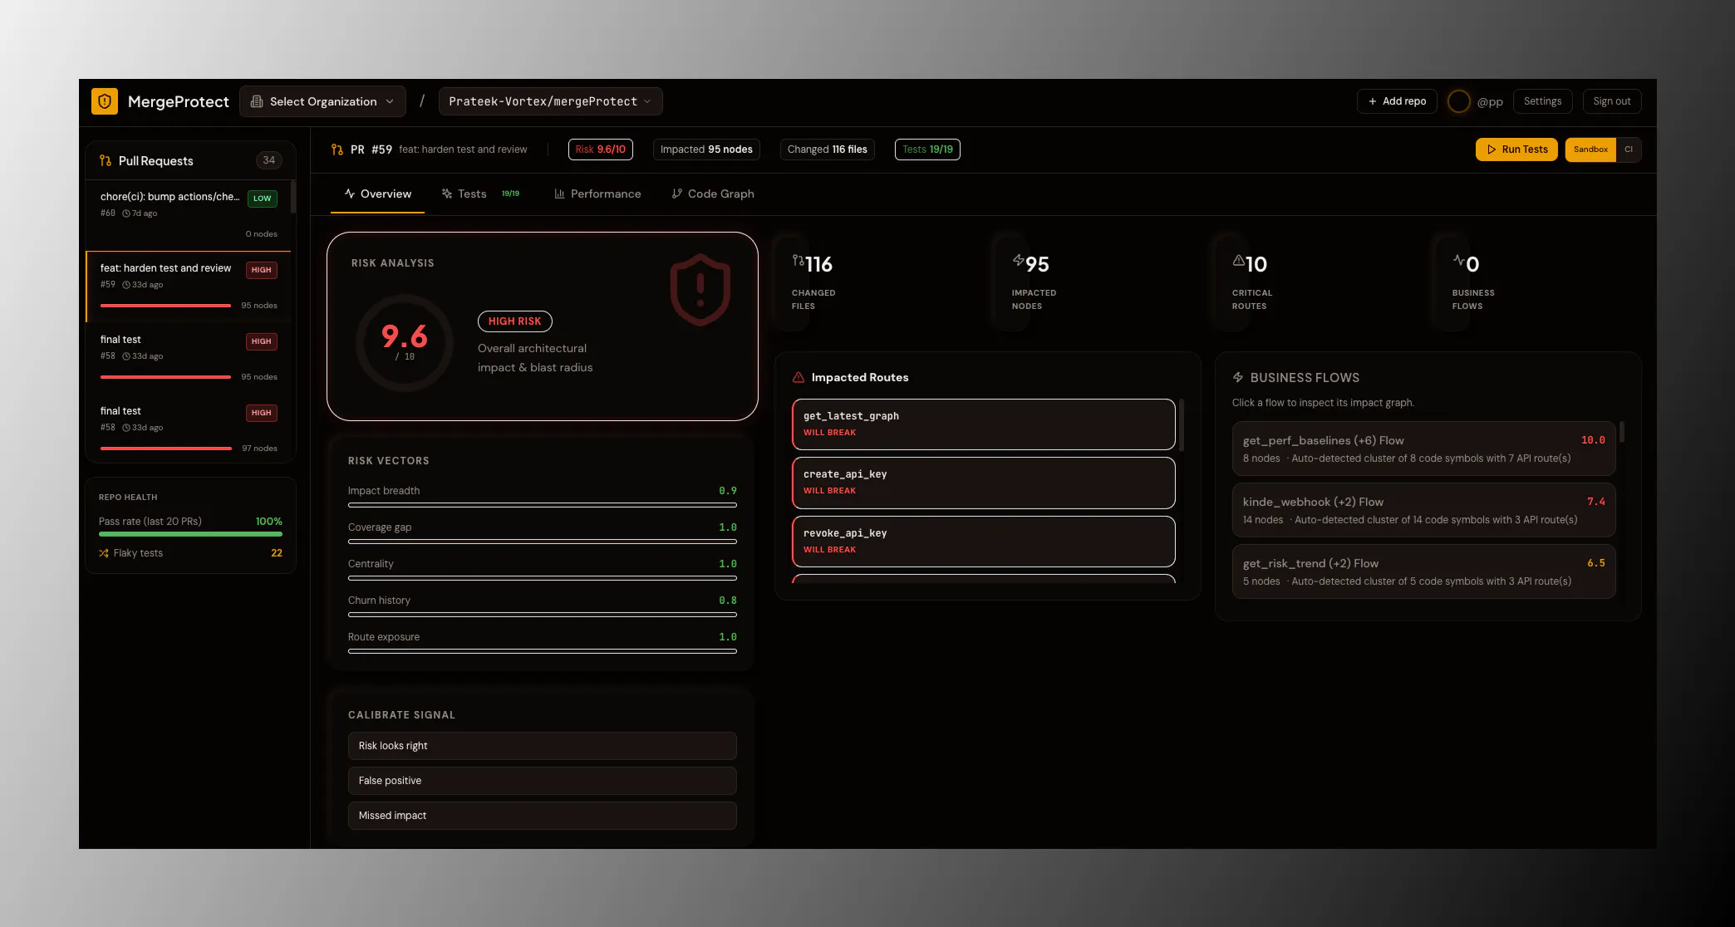Click the Business Flows lightning bolt icon

1238,377
